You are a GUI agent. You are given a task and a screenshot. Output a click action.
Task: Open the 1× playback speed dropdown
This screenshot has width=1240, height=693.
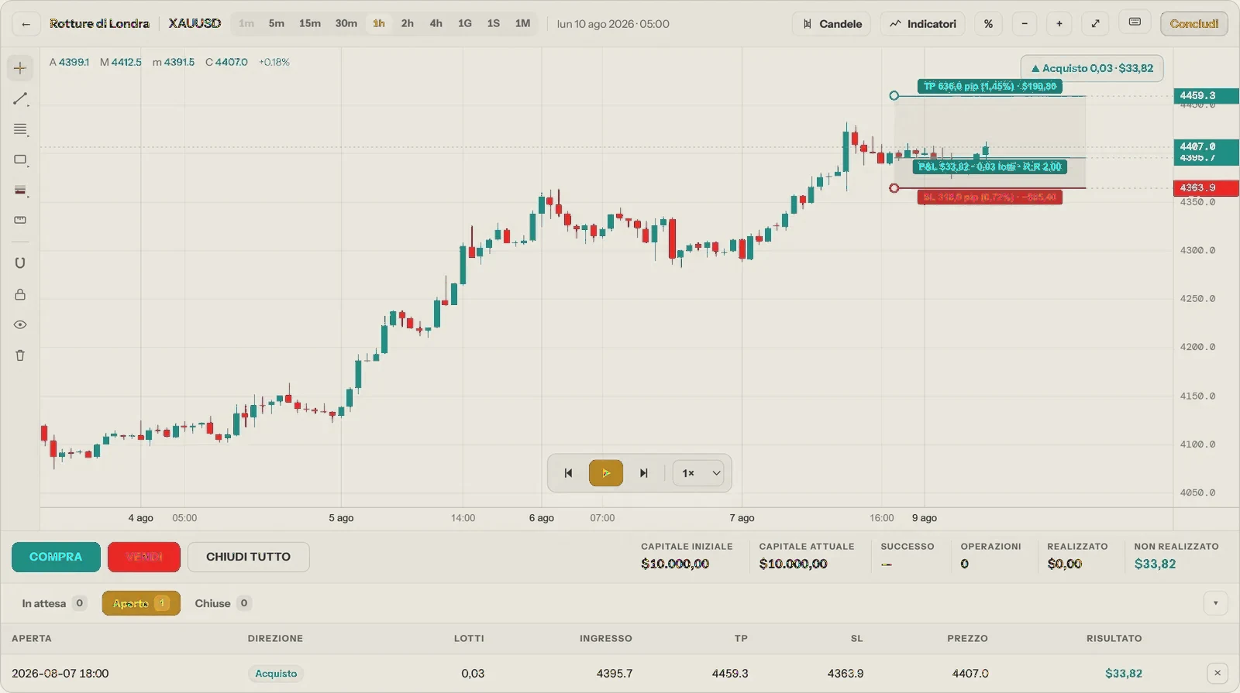698,473
